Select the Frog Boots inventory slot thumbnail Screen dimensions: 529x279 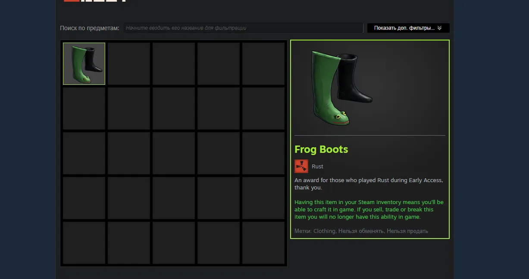point(84,64)
